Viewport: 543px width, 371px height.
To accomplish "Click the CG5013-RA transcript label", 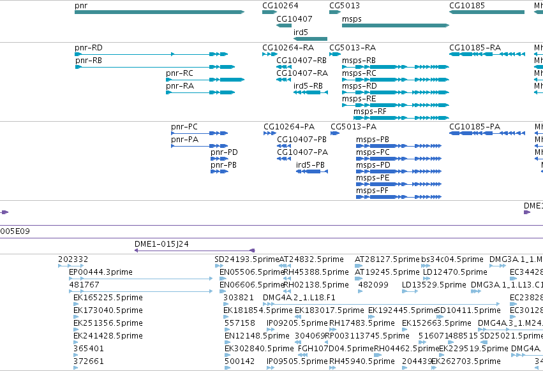I will click(352, 47).
